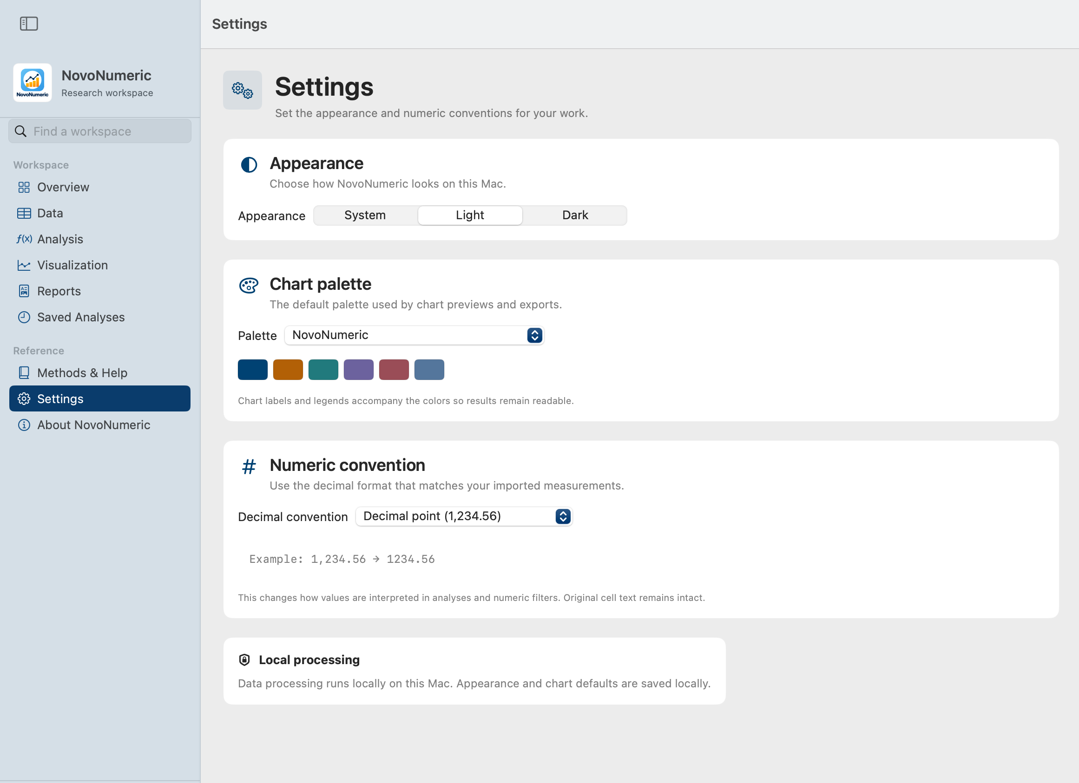
Task: Click the purple palette swatch
Action: (x=359, y=370)
